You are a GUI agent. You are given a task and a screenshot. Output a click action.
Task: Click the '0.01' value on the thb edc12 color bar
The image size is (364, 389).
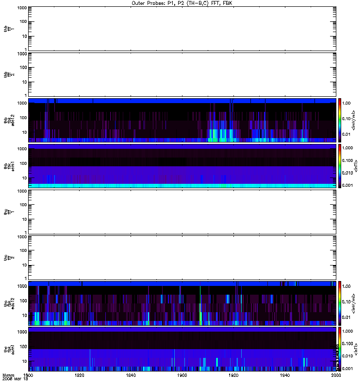(347, 134)
